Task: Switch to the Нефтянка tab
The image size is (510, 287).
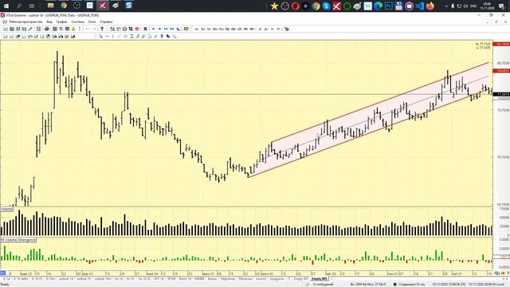Action: pyautogui.click(x=228, y=279)
